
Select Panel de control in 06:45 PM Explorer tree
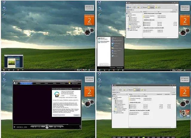click(133, 25)
